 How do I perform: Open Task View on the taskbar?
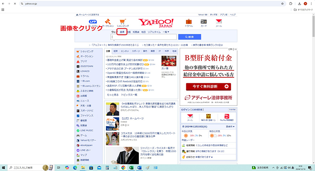pyautogui.click(x=58, y=168)
